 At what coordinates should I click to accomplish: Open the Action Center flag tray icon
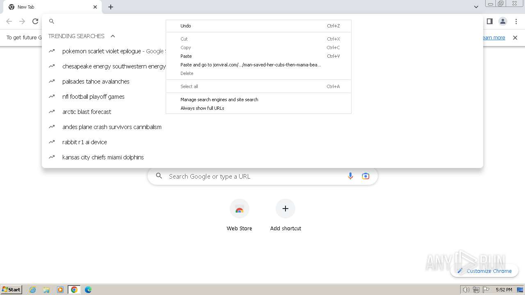point(486,290)
